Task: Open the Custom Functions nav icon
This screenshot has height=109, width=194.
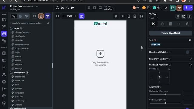Action: pyautogui.click(x=4, y=89)
